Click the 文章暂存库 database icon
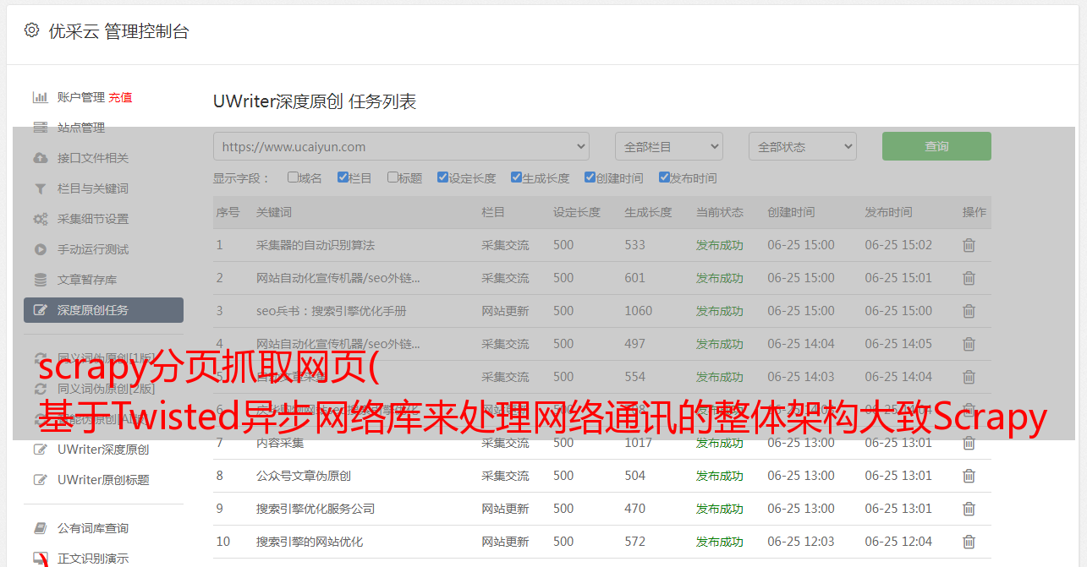Image resolution: width=1087 pixels, height=567 pixels. [40, 280]
